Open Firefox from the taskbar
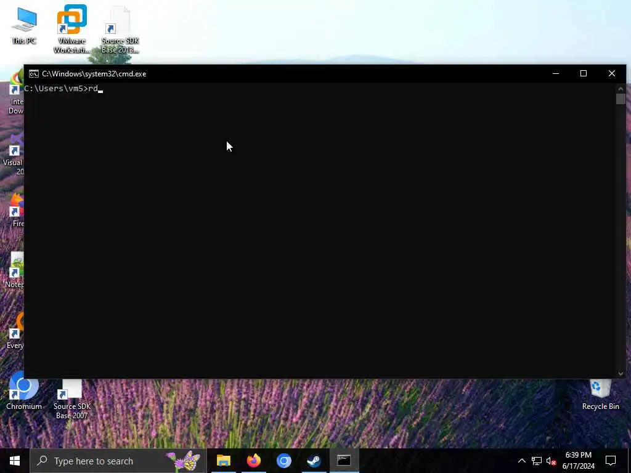The height and width of the screenshot is (473, 631). (x=253, y=461)
